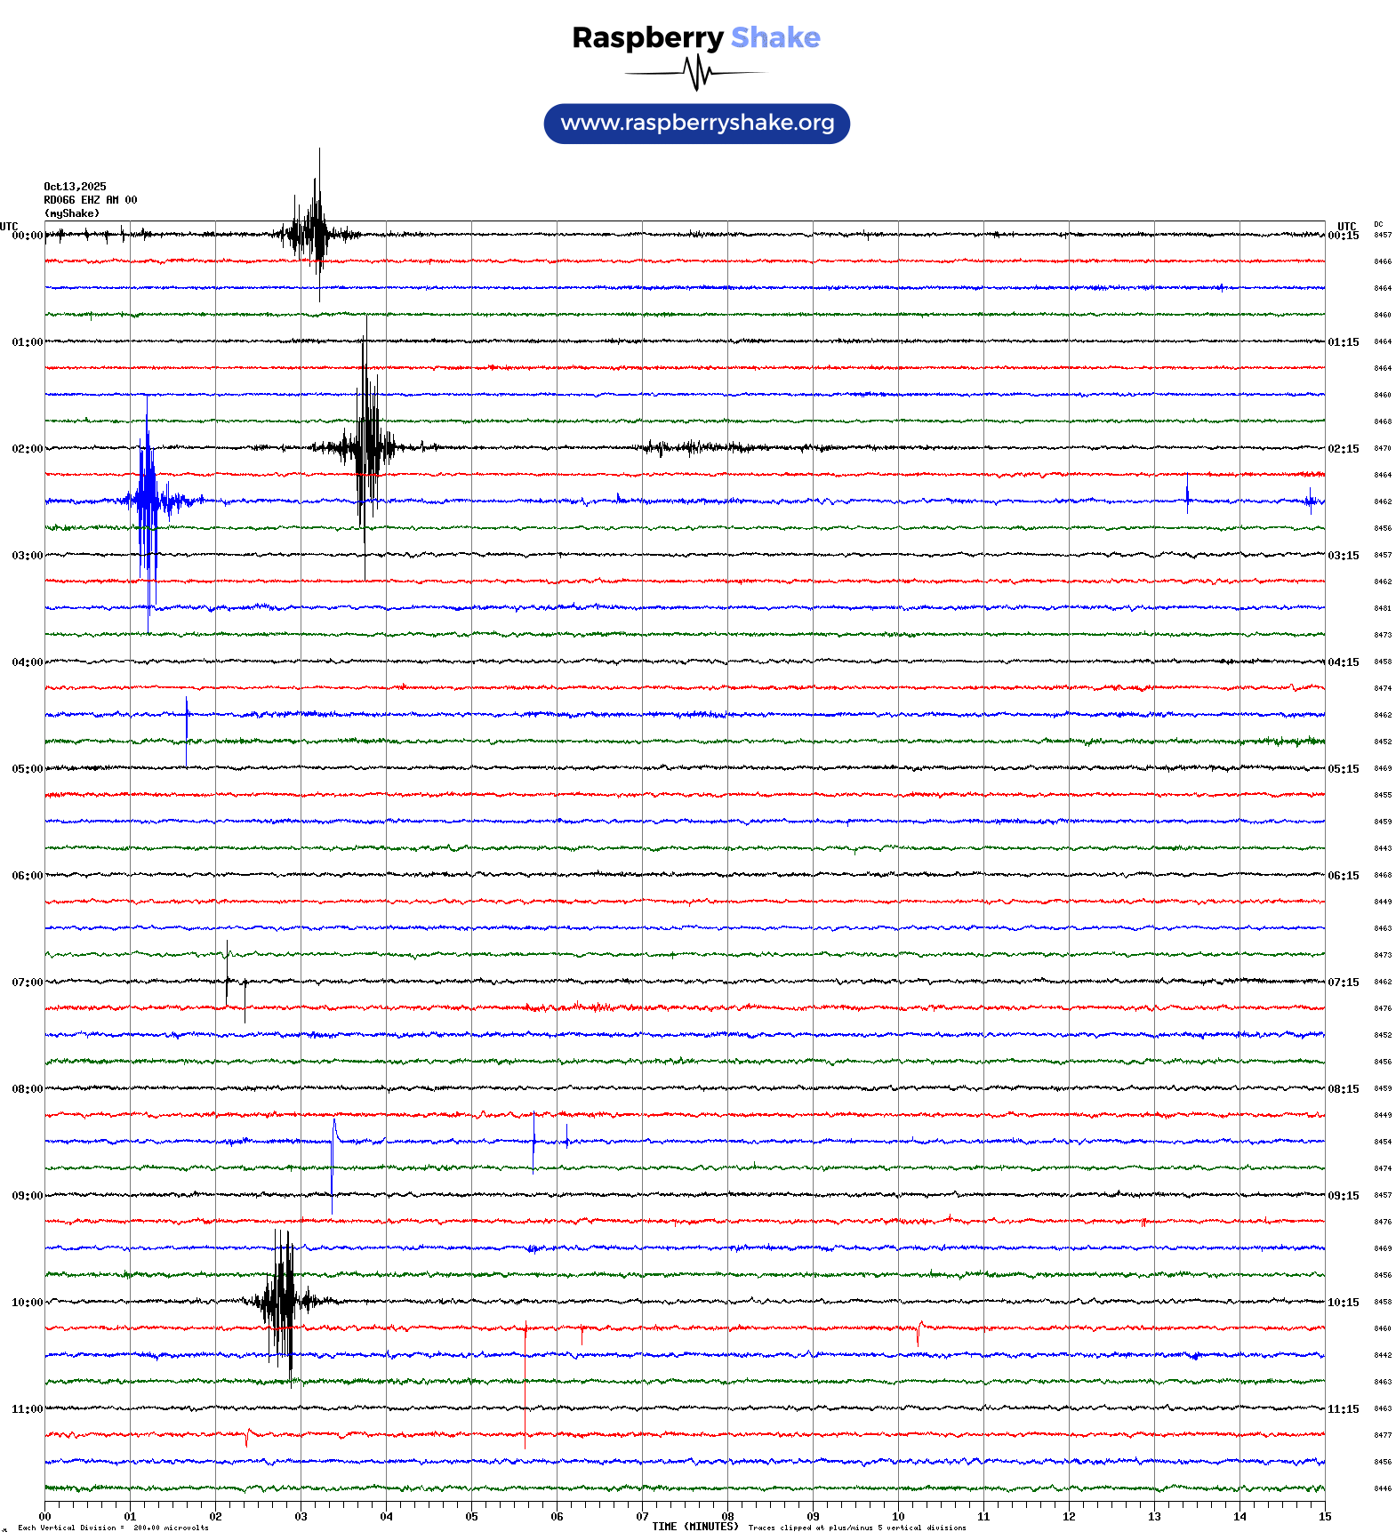Click the DC column header at top right
The image size is (1396, 1540).
coord(1378,224)
